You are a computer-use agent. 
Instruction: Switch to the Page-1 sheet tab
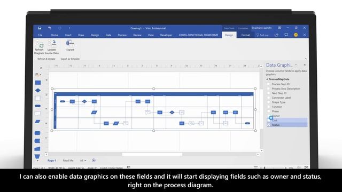coord(52,161)
